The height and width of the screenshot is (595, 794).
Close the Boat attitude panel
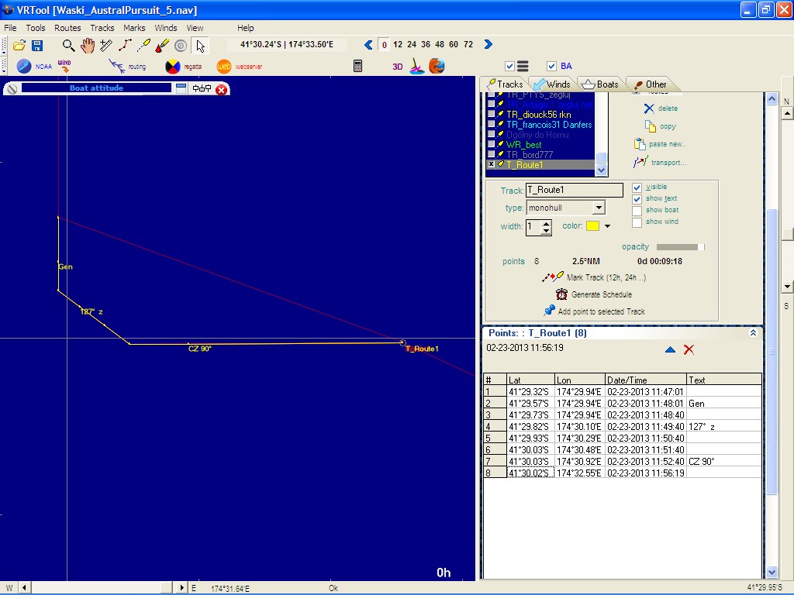[221, 89]
